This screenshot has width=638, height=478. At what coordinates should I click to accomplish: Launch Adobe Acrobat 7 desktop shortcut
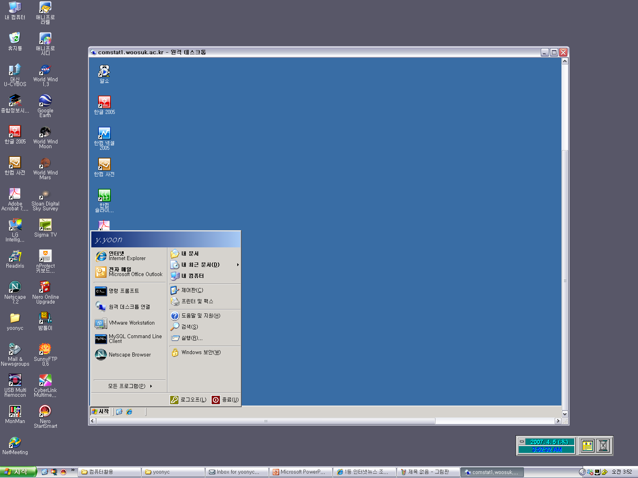(x=15, y=199)
